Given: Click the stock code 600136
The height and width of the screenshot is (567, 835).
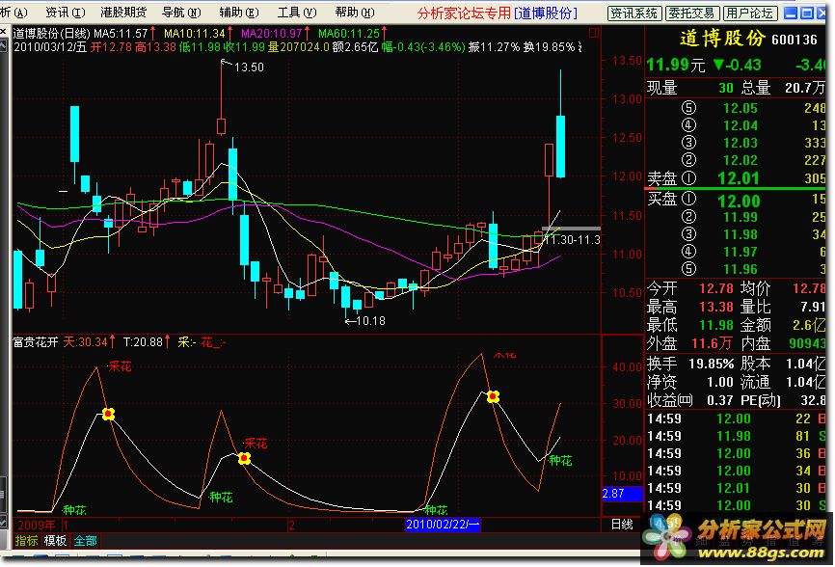Looking at the screenshot, I should (794, 40).
